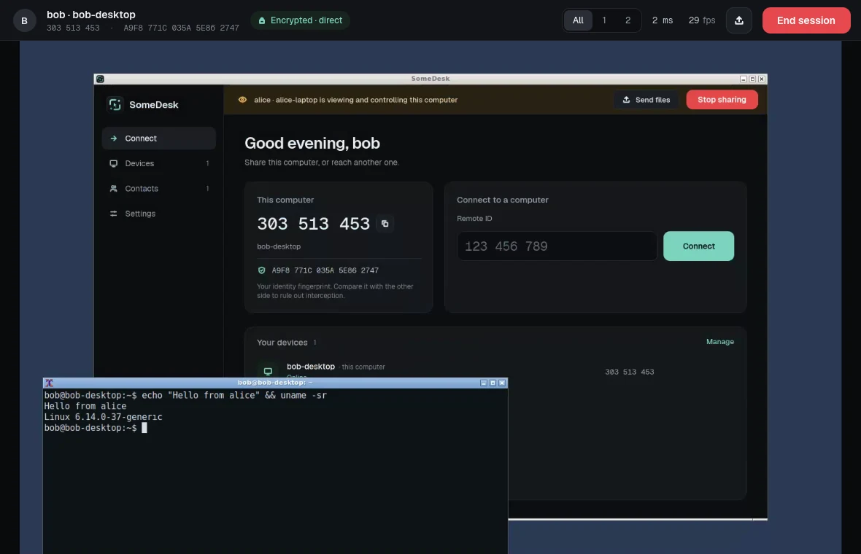This screenshot has width=861, height=554.
Task: Click the monitor icon in the bob-desktop device row
Action: [268, 371]
